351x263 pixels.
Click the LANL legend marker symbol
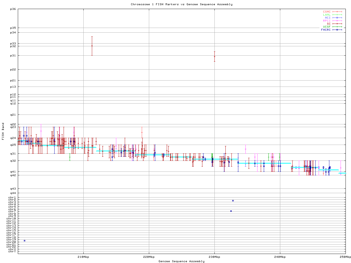point(337,15)
